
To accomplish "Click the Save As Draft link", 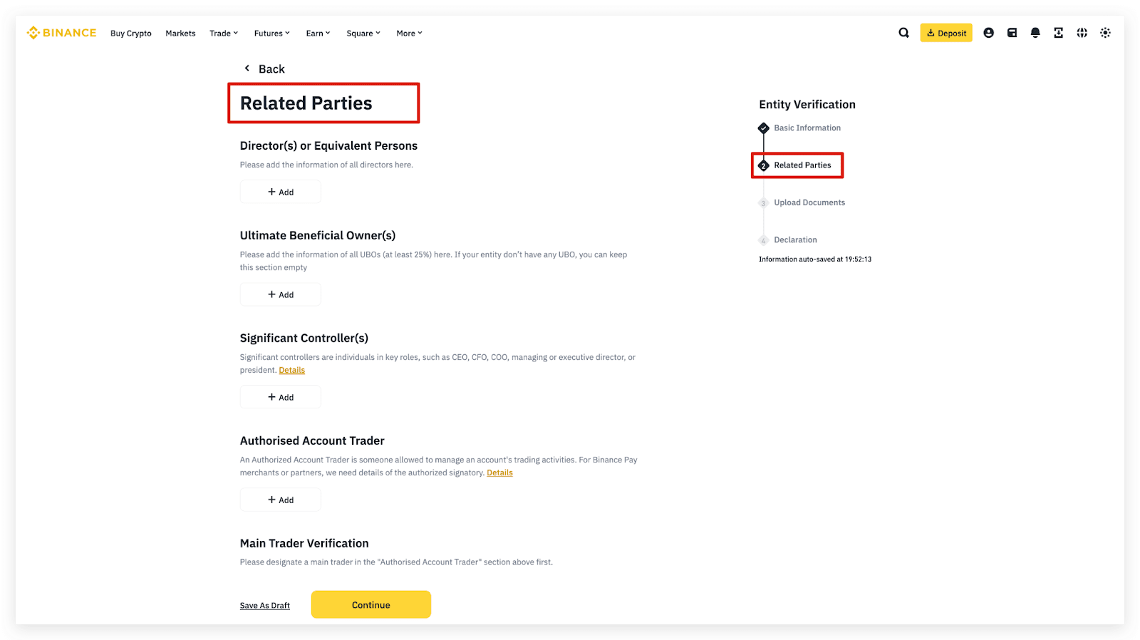I will tap(265, 606).
